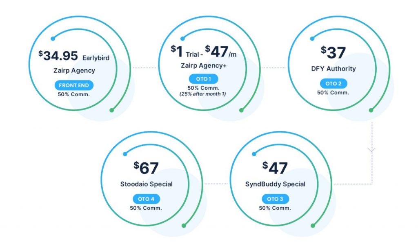Click the SyndBuddy Special title

(275, 184)
